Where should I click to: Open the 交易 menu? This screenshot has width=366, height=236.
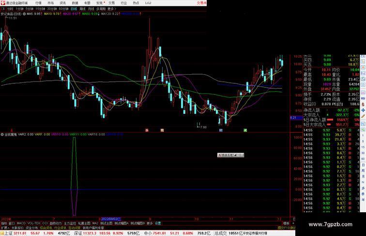(x=111, y=3)
